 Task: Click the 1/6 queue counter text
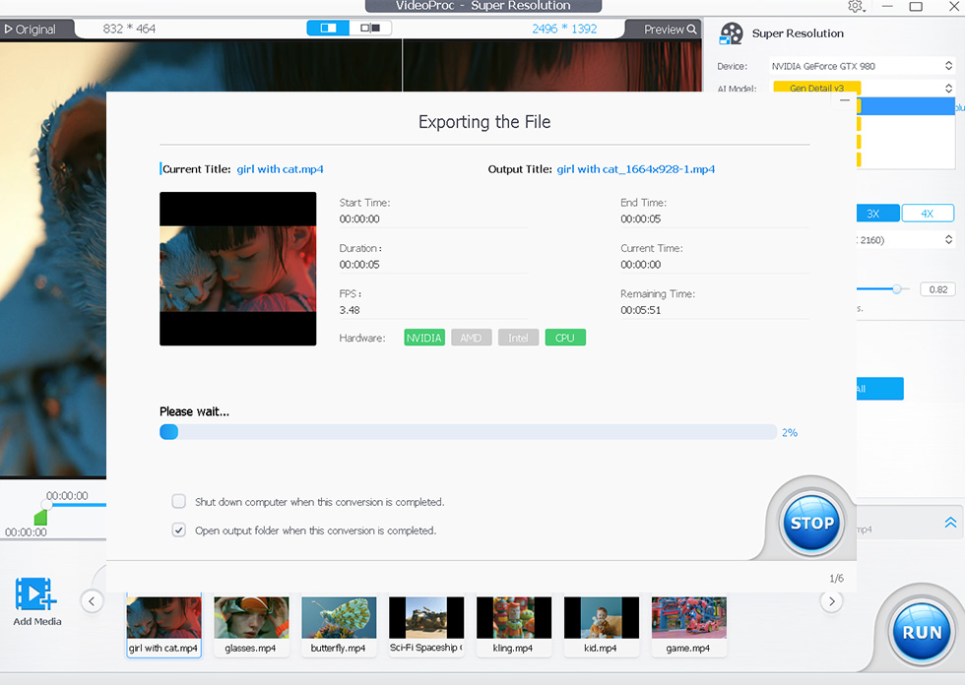click(836, 578)
